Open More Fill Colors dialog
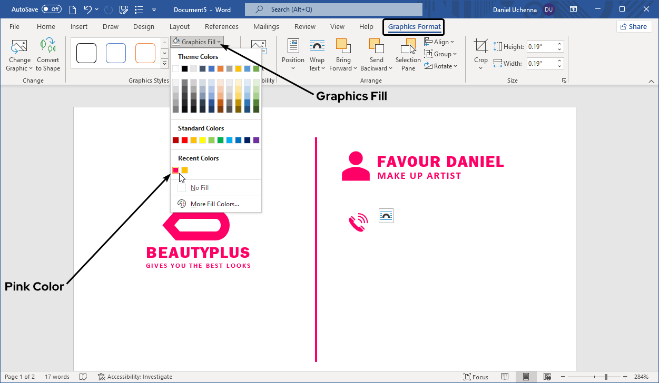This screenshot has width=659, height=383. [x=214, y=204]
